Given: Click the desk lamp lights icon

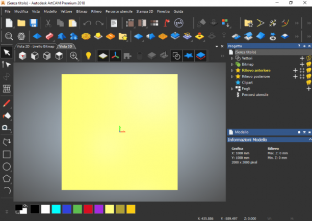Looking at the screenshot, I should 167,23.
